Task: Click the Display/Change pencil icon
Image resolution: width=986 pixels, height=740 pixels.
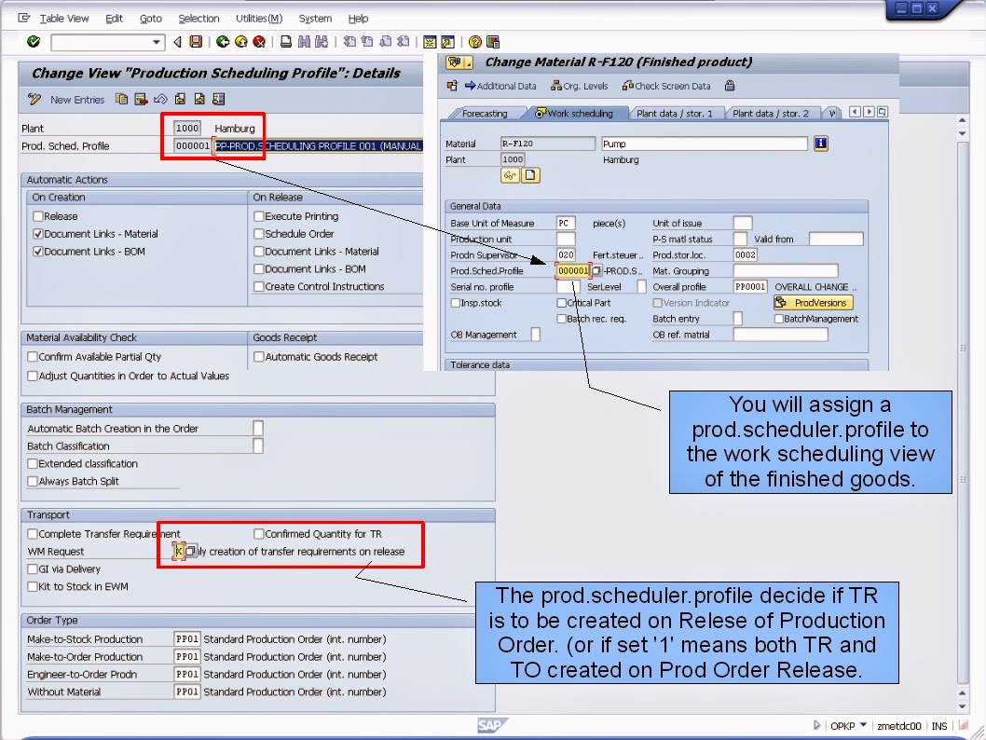Action: pyautogui.click(x=34, y=100)
